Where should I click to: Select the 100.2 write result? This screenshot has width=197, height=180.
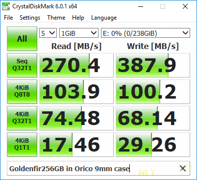coord(153,92)
